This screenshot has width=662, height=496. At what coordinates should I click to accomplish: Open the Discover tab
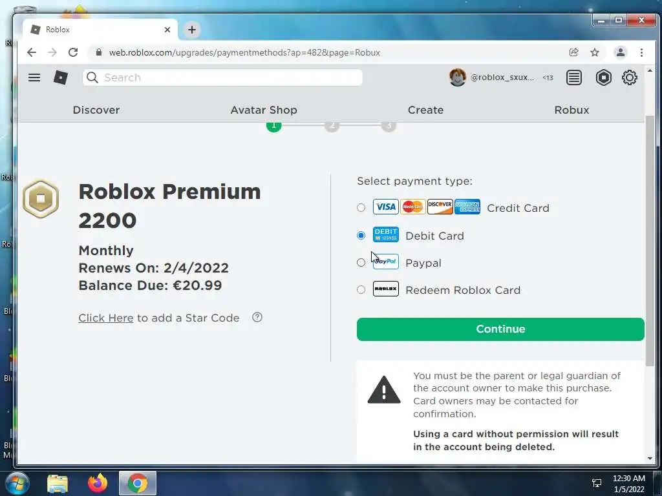click(x=96, y=110)
